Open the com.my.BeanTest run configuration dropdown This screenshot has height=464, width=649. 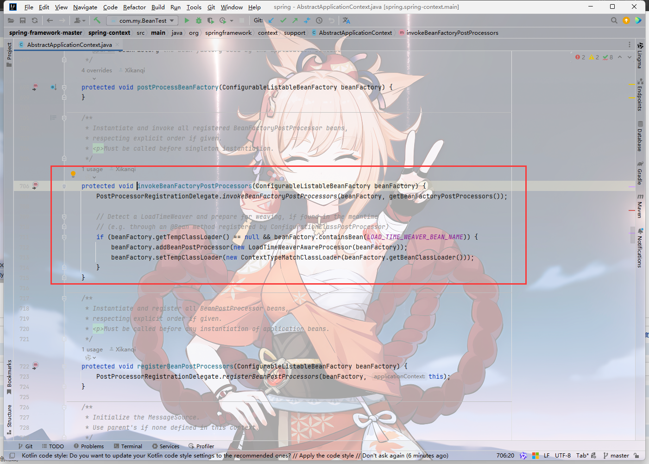[x=142, y=20]
